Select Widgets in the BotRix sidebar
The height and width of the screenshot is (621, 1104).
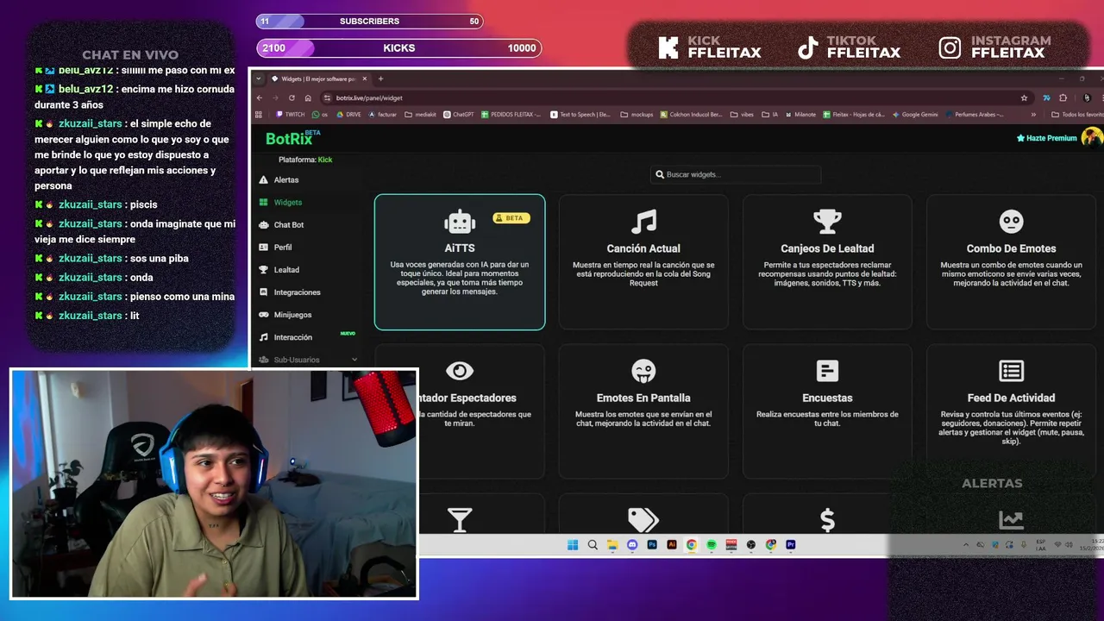pos(288,202)
